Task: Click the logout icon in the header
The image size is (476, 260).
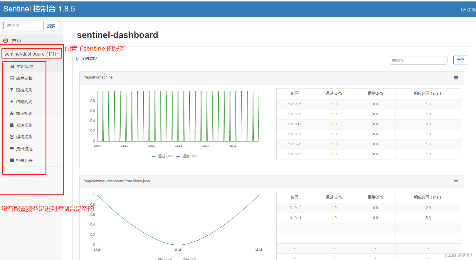Action: pos(463,9)
